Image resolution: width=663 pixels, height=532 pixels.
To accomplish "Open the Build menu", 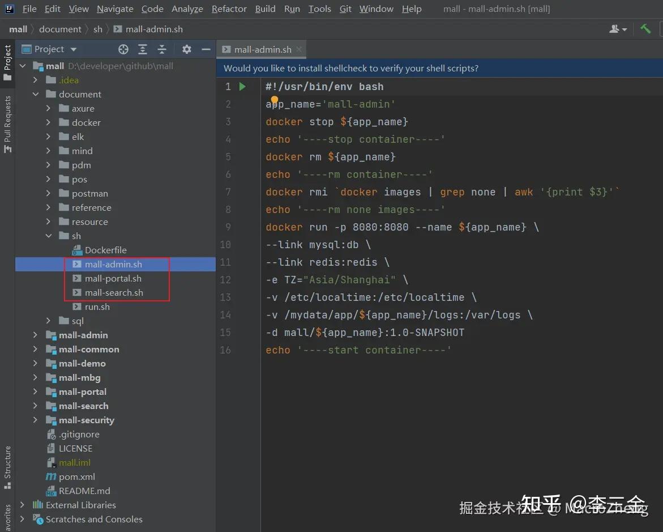I will [265, 9].
